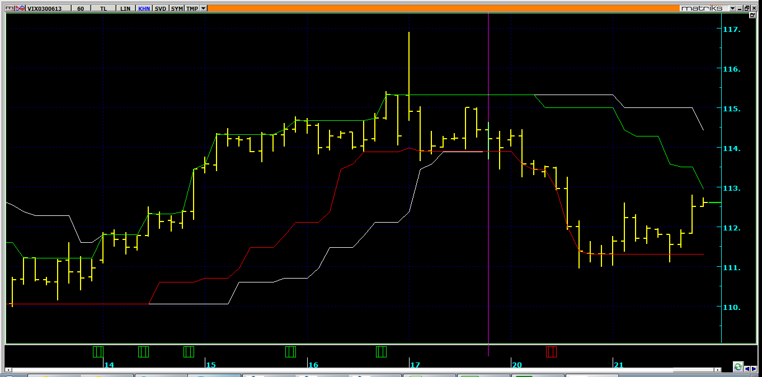762x377 pixels.
Task: Select the green signal marker nearest date 16
Action: click(290, 351)
